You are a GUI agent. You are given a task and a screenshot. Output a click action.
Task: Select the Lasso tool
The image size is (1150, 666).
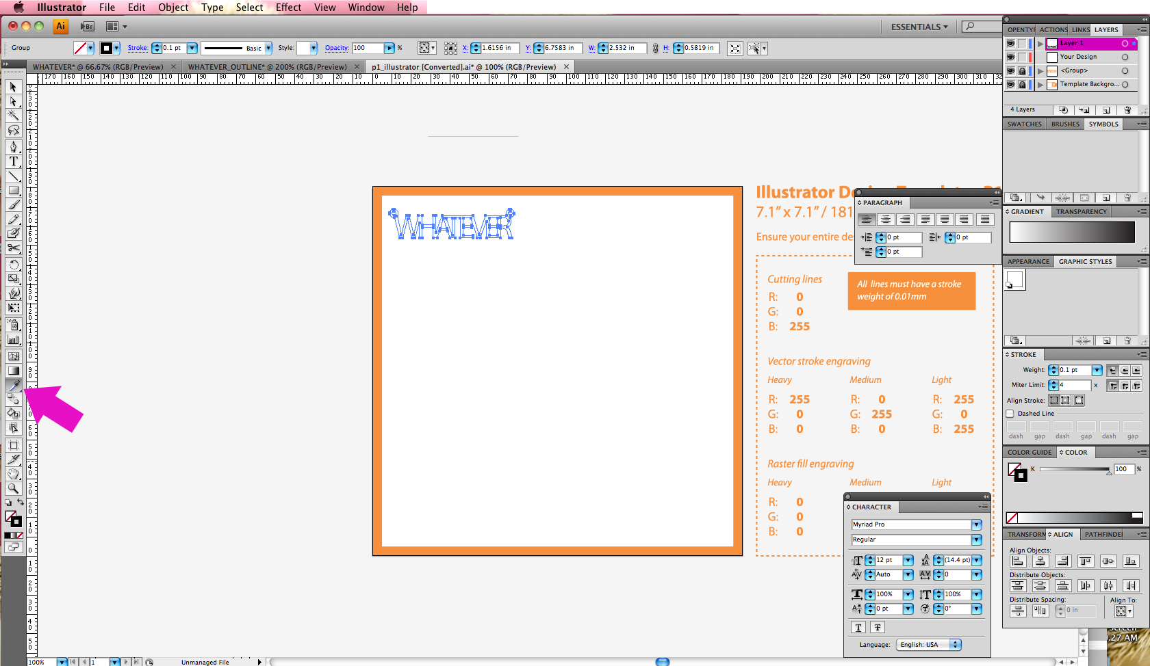click(x=13, y=130)
